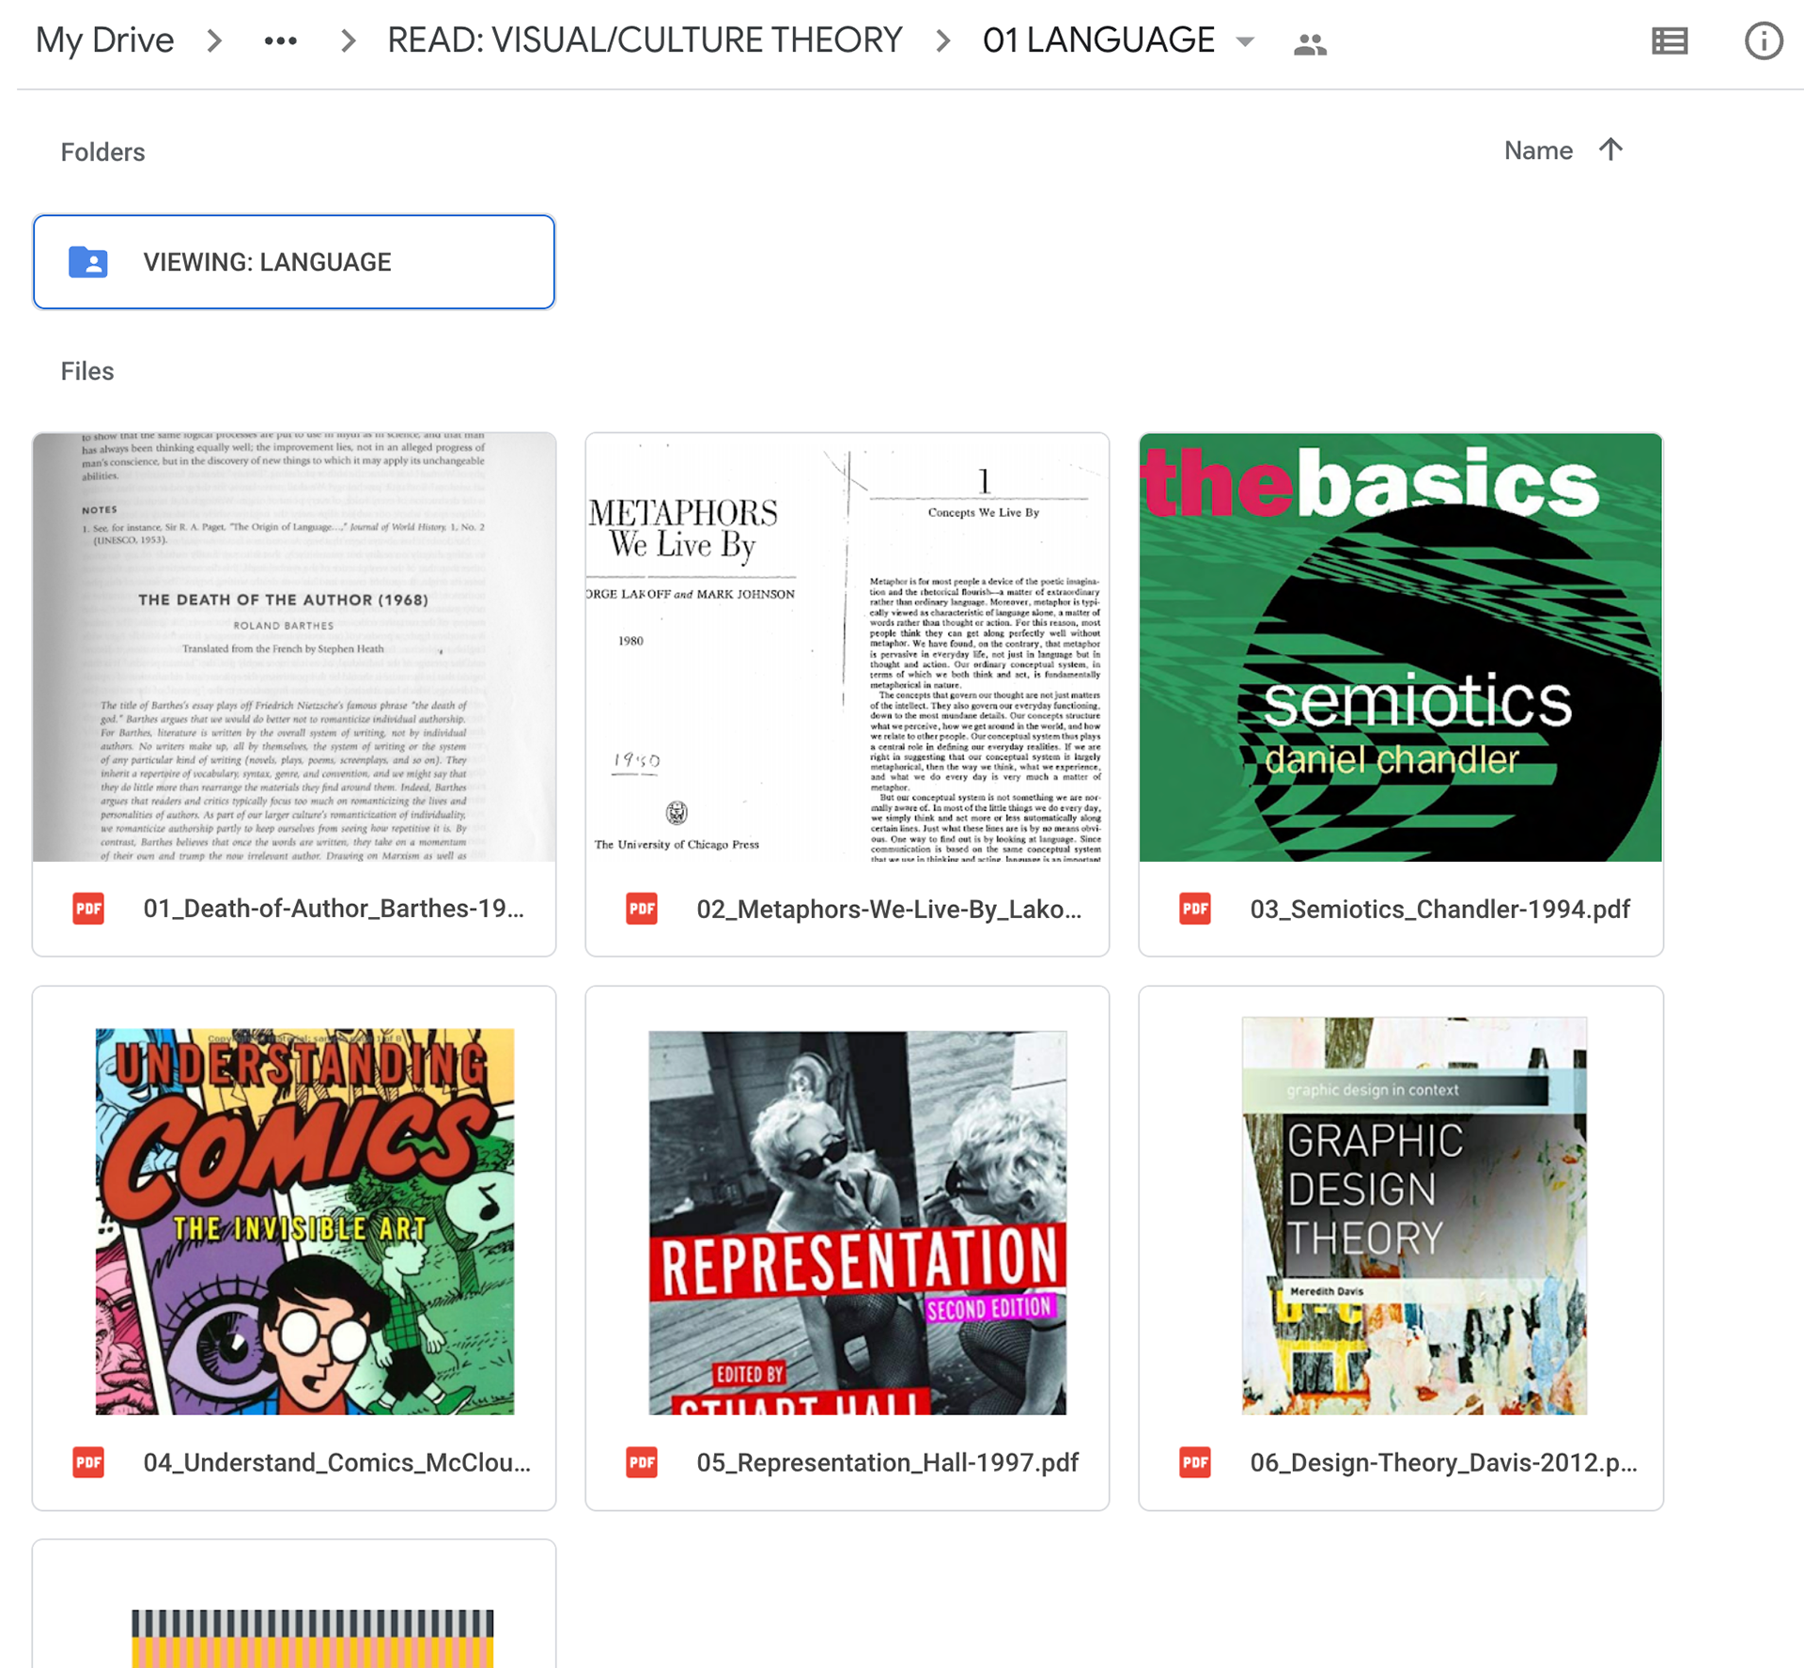Show hidden breadcrumb folders via ellipsis
The height and width of the screenshot is (1668, 1804).
click(281, 41)
